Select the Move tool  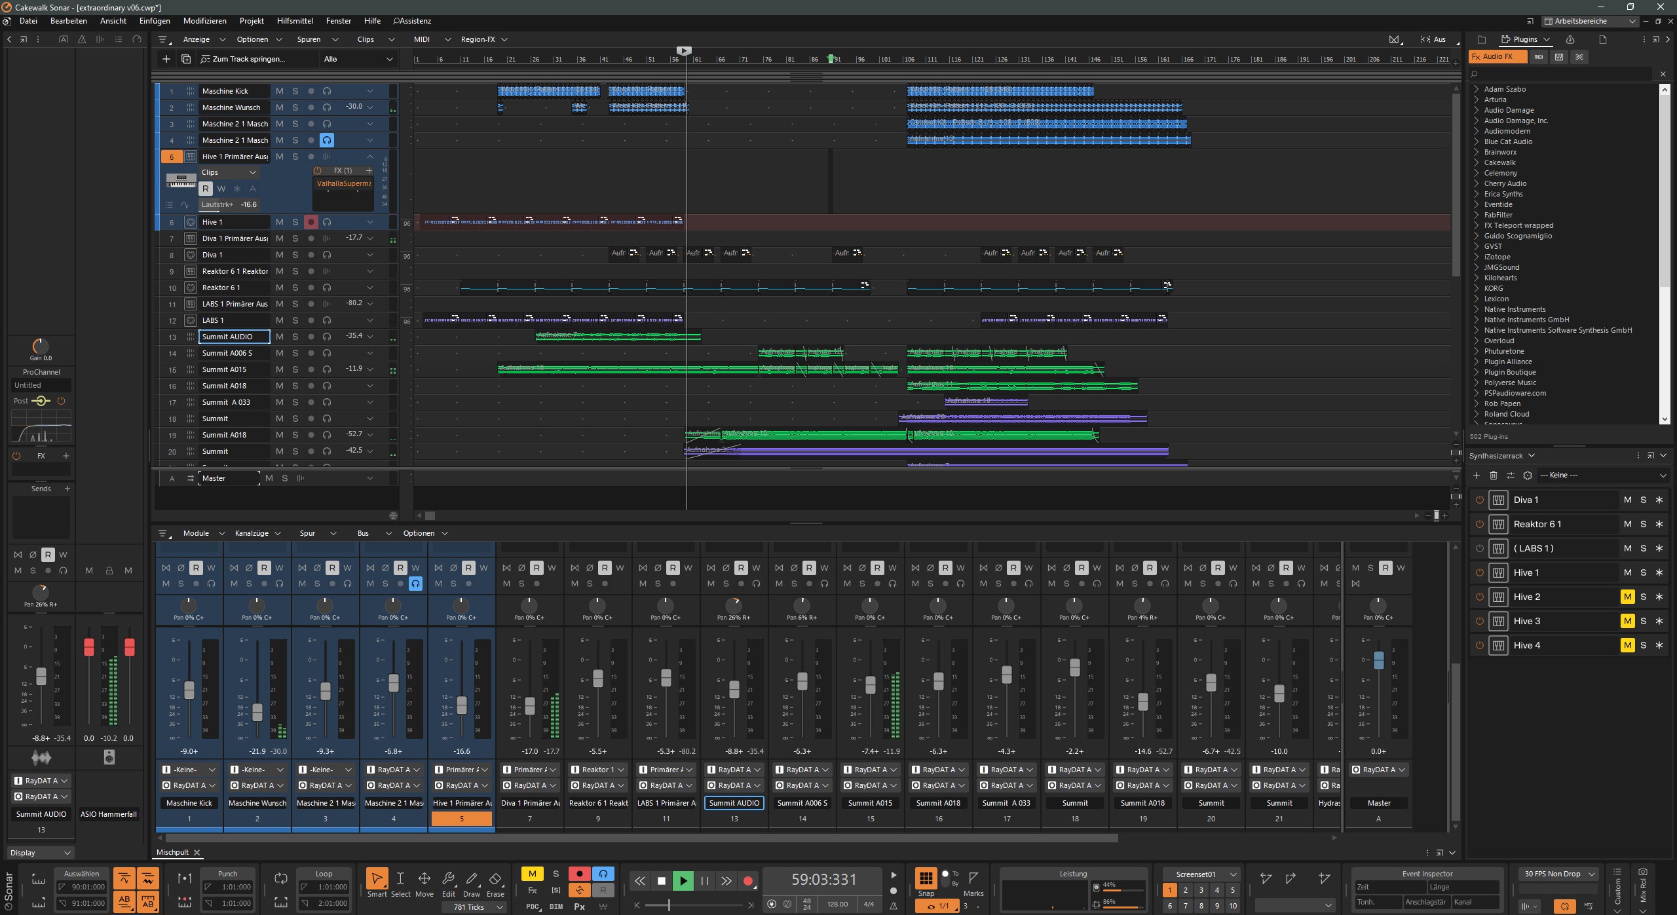(424, 880)
